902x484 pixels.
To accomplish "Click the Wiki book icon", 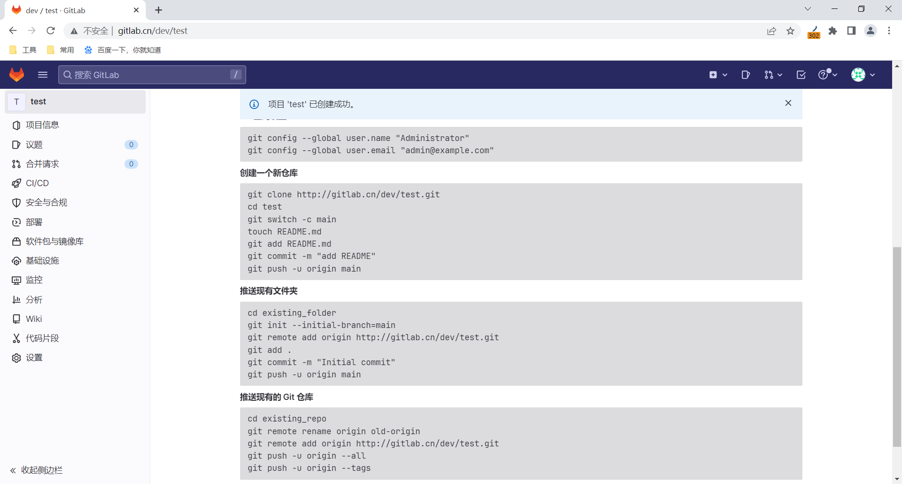I will point(16,319).
